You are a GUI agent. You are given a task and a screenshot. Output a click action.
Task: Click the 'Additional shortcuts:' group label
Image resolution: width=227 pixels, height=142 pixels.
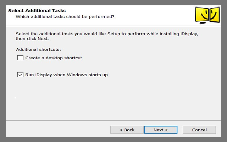tap(39, 49)
